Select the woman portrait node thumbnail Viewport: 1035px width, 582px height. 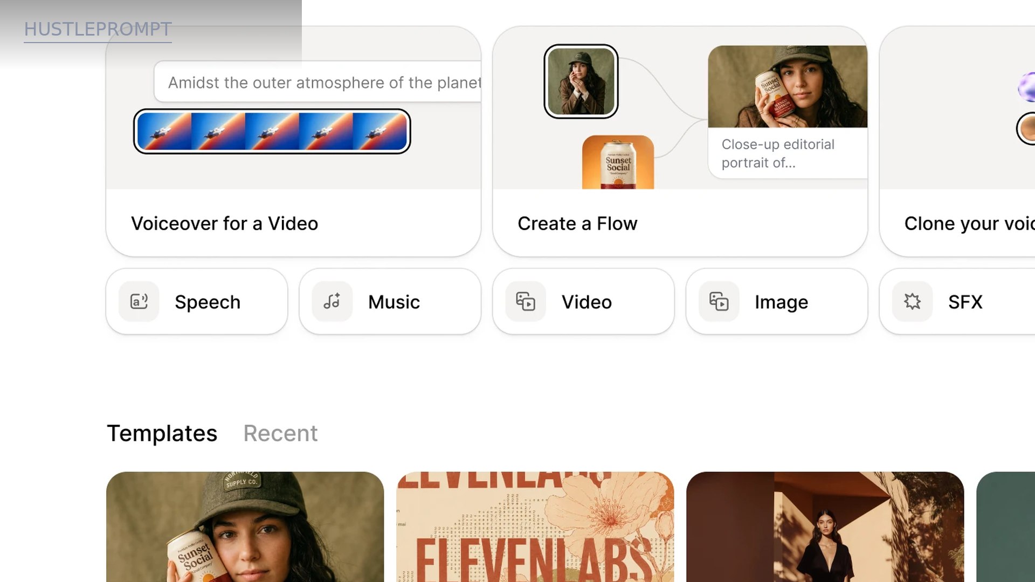581,81
